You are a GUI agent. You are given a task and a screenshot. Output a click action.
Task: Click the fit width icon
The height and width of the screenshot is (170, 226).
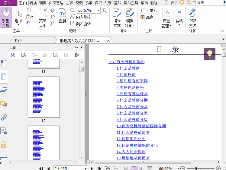pos(53,17)
